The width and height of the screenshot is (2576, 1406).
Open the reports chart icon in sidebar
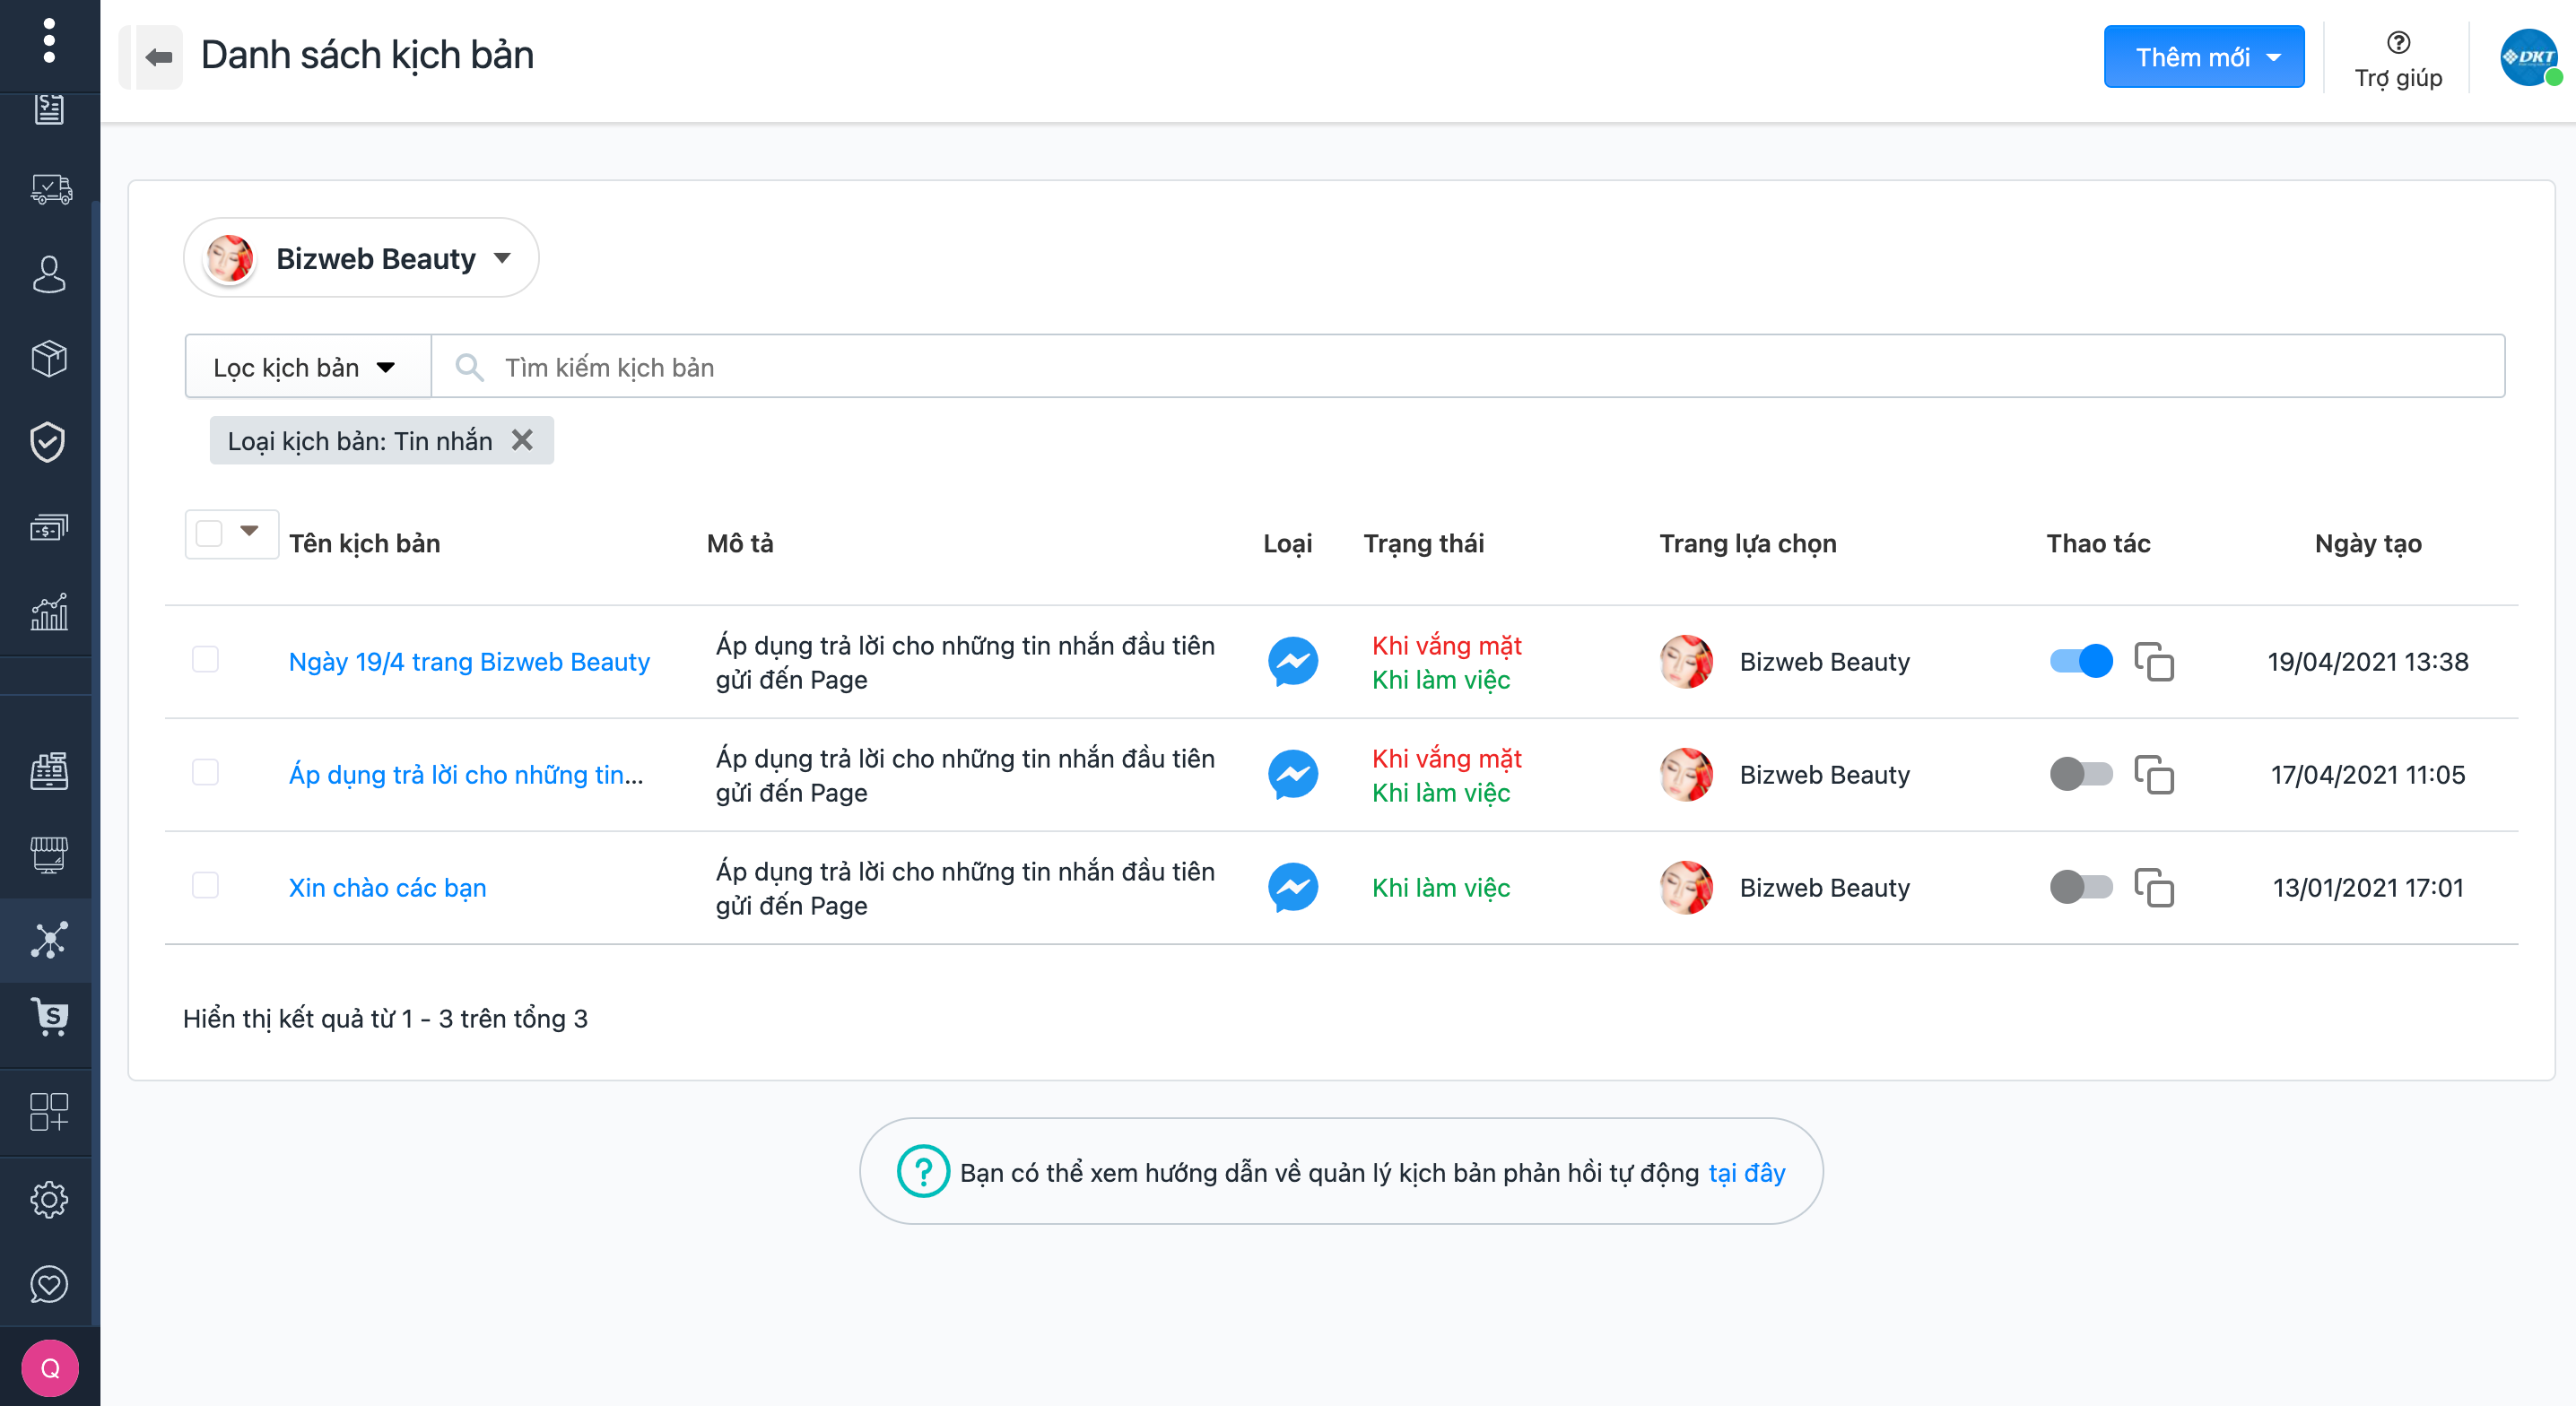48,611
